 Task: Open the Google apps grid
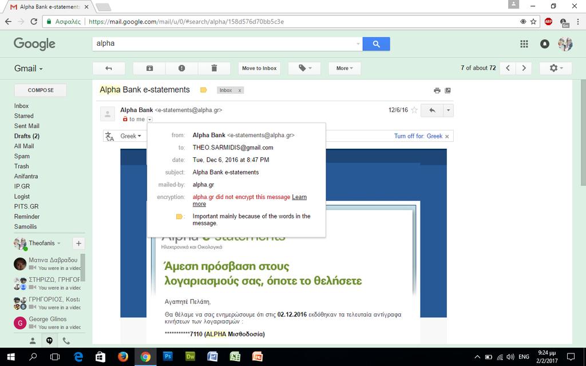pyautogui.click(x=524, y=44)
